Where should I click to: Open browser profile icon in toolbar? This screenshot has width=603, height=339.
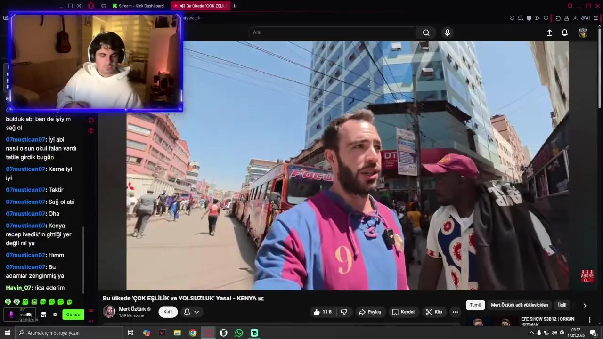pyautogui.click(x=567, y=18)
